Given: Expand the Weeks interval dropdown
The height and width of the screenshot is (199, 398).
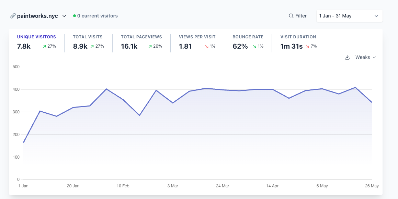Looking at the screenshot, I should (x=366, y=57).
